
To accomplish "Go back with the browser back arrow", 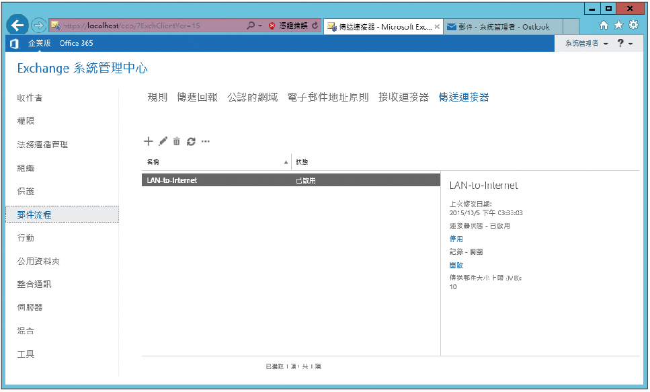I will tap(17, 26).
